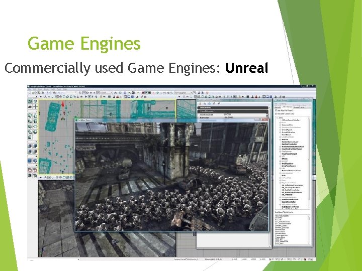Open the File menu in Unreal Editor
Image resolution: width=362 pixels, height=271 pixels.
click(30, 89)
